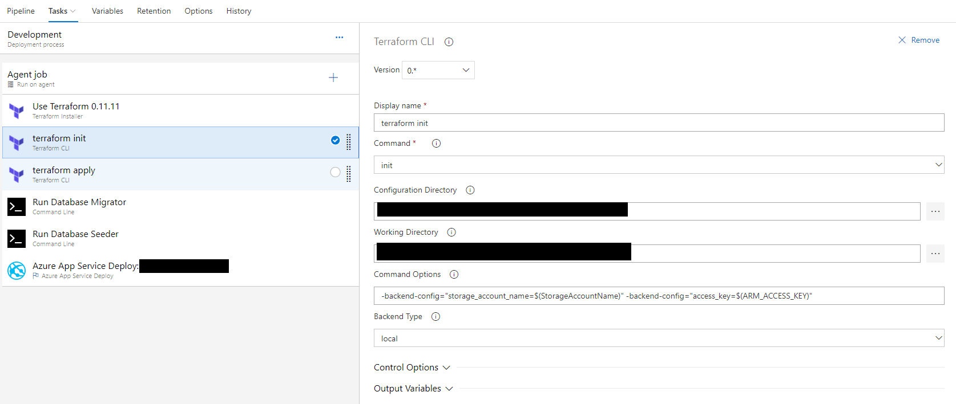Viewport: 956px width, 404px height.
Task: Click the Working Directory input field
Action: coord(647,254)
